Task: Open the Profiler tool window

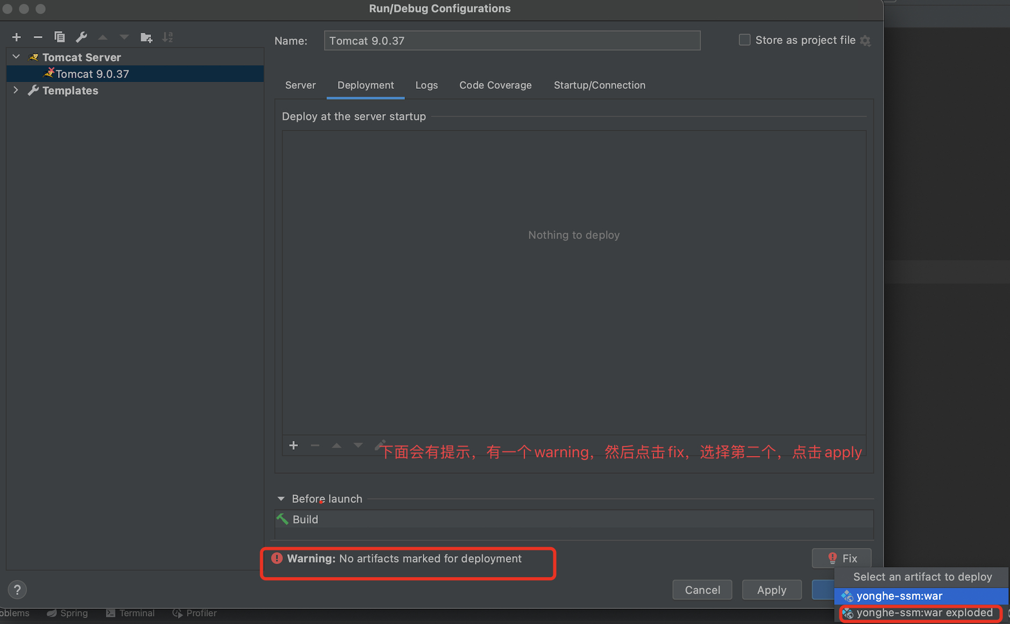Action: [x=195, y=613]
